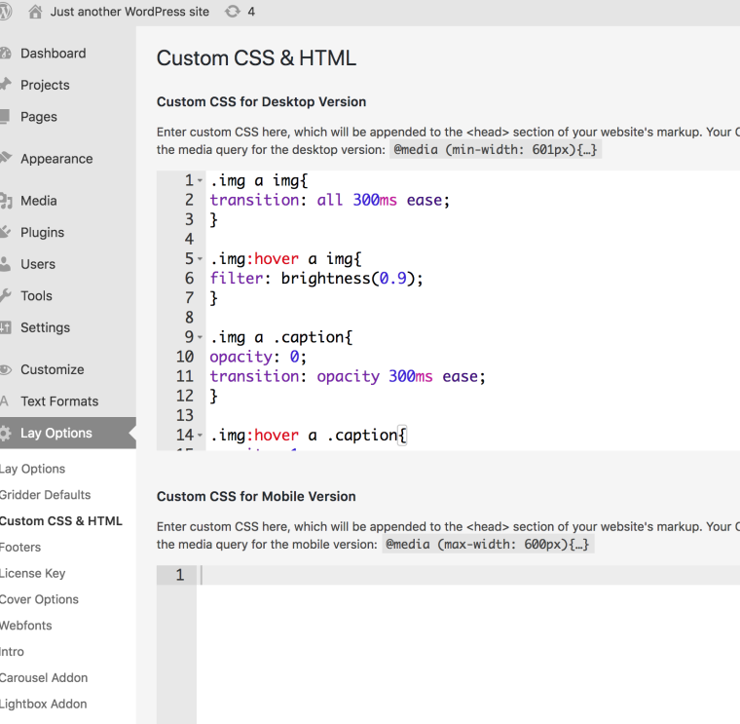Open the updates icon showing 4

click(231, 12)
